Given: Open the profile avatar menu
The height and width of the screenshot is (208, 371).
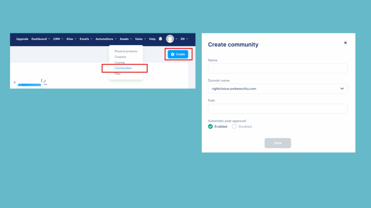Looking at the screenshot, I should [170, 39].
